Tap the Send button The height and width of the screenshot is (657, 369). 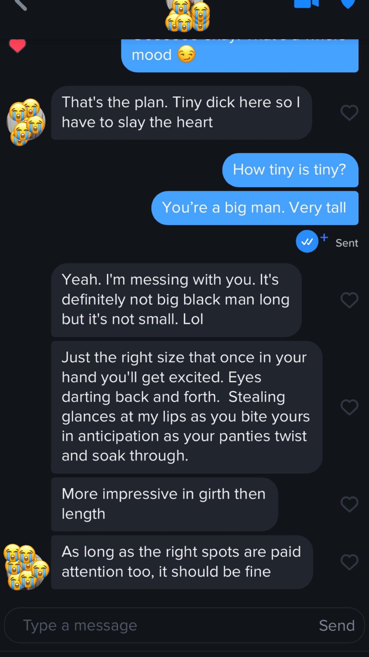pyautogui.click(x=337, y=625)
